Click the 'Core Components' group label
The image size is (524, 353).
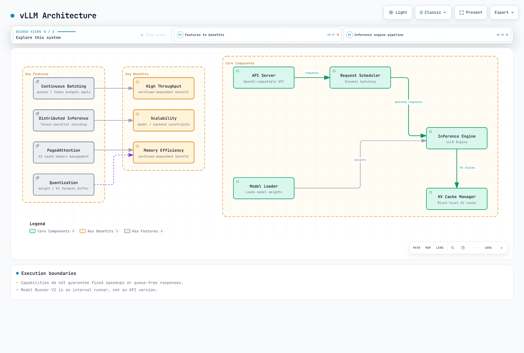[240, 63]
